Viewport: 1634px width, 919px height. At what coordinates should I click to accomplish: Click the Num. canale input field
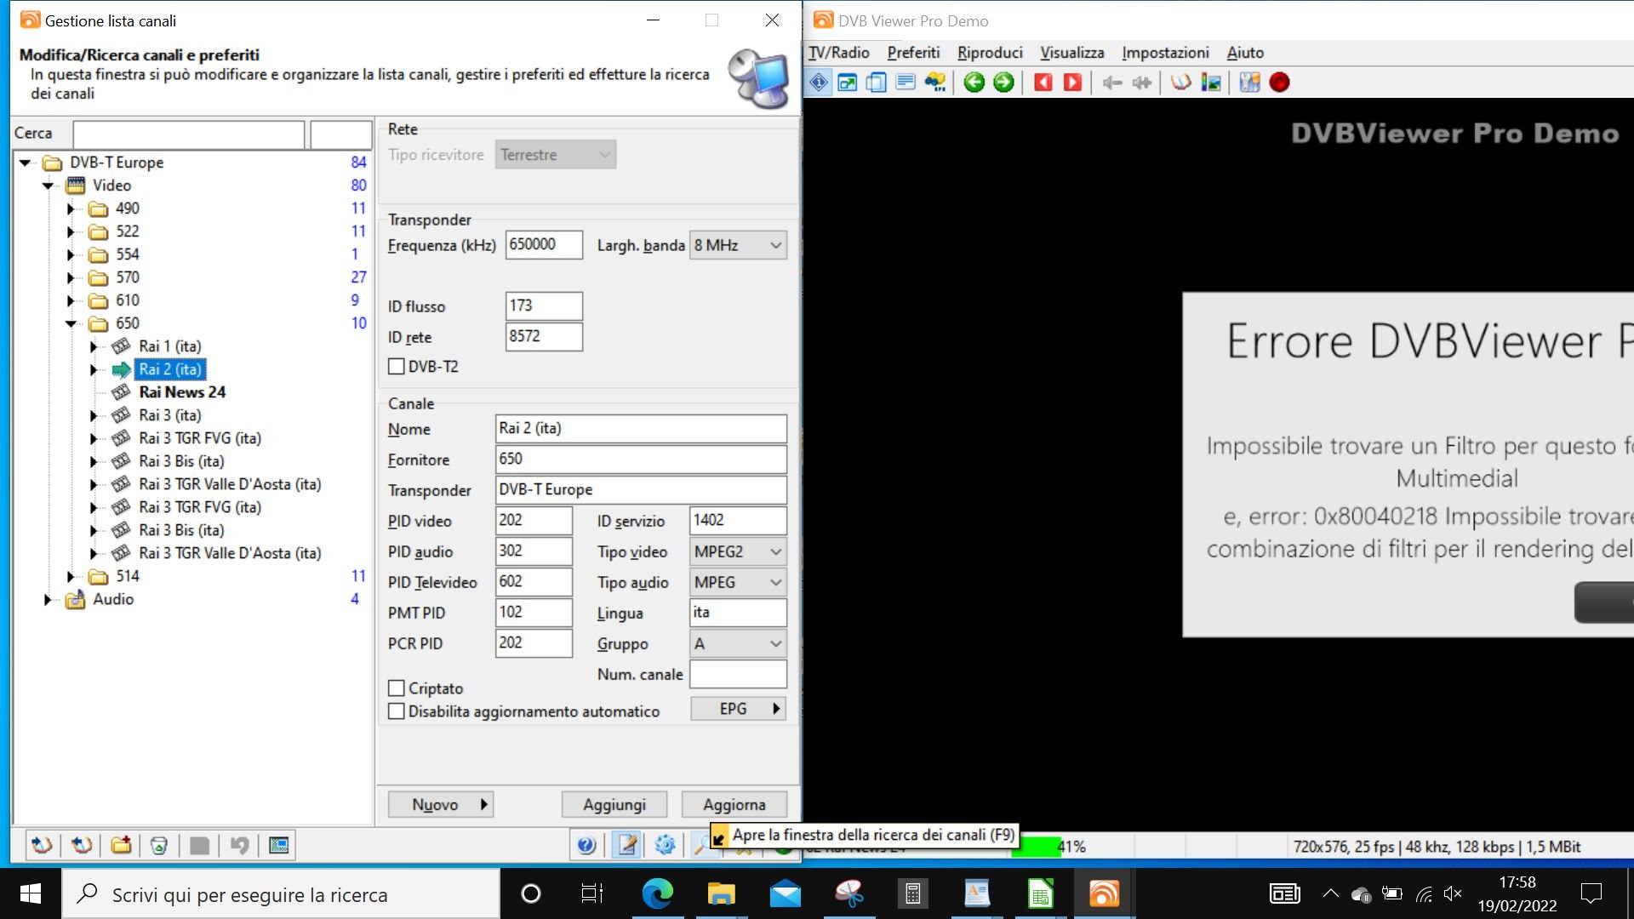click(x=738, y=674)
